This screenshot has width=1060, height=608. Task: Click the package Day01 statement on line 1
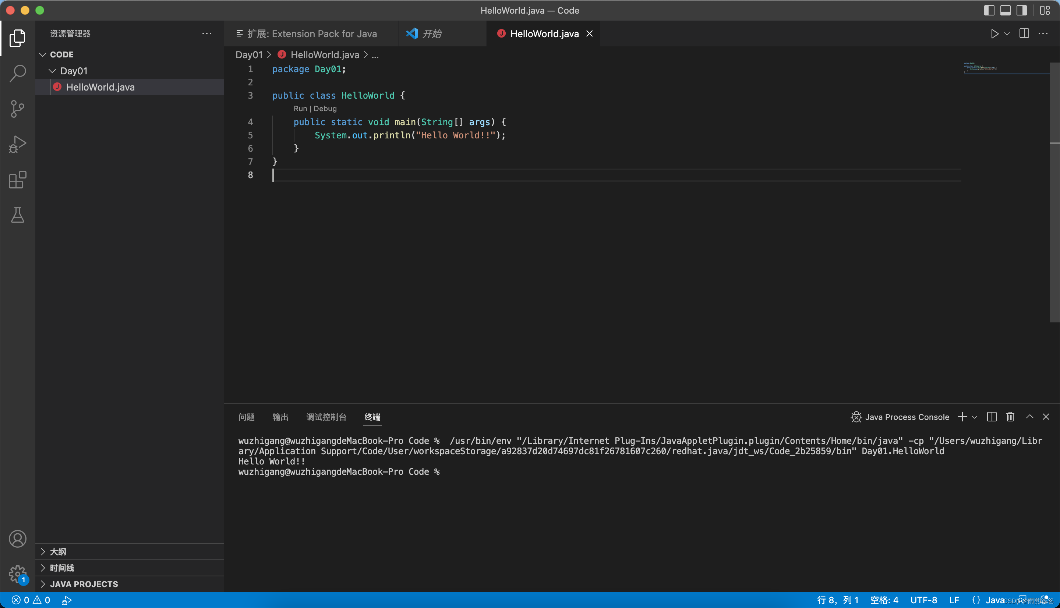pos(309,69)
